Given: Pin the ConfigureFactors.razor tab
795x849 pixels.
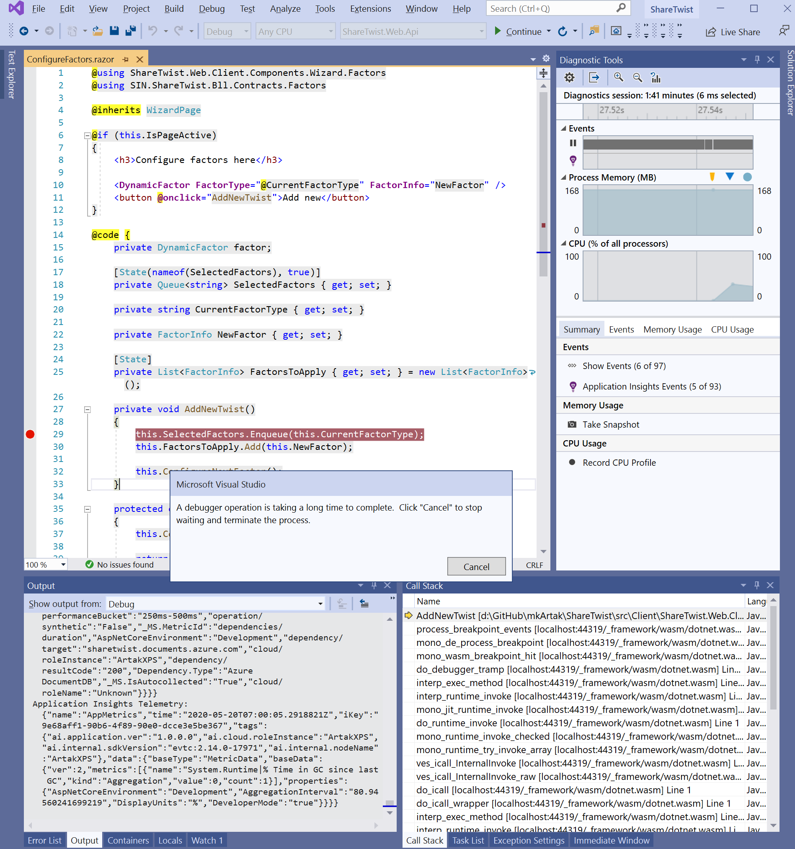Looking at the screenshot, I should point(125,59).
